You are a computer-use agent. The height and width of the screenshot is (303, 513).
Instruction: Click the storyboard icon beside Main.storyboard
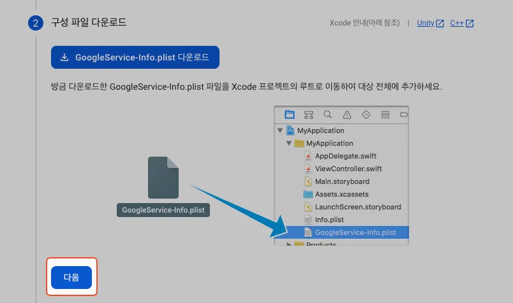308,181
